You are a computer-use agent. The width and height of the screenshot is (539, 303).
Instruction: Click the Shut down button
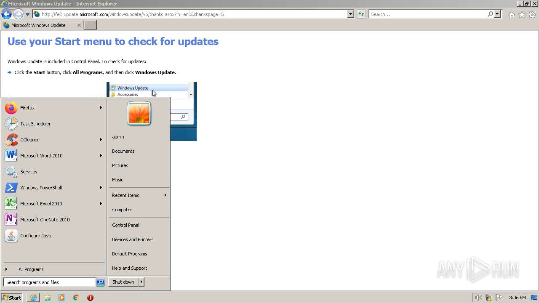pyautogui.click(x=123, y=282)
